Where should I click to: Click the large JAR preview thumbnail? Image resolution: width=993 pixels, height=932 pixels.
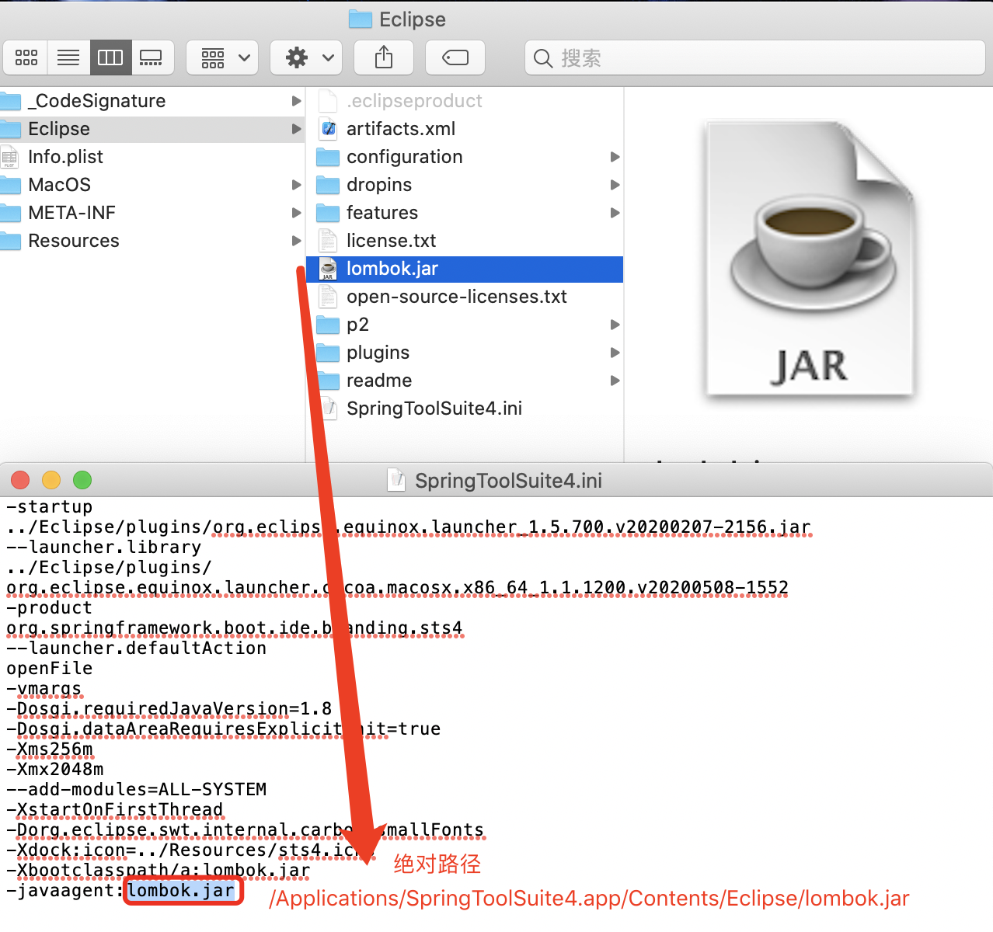pos(809,258)
